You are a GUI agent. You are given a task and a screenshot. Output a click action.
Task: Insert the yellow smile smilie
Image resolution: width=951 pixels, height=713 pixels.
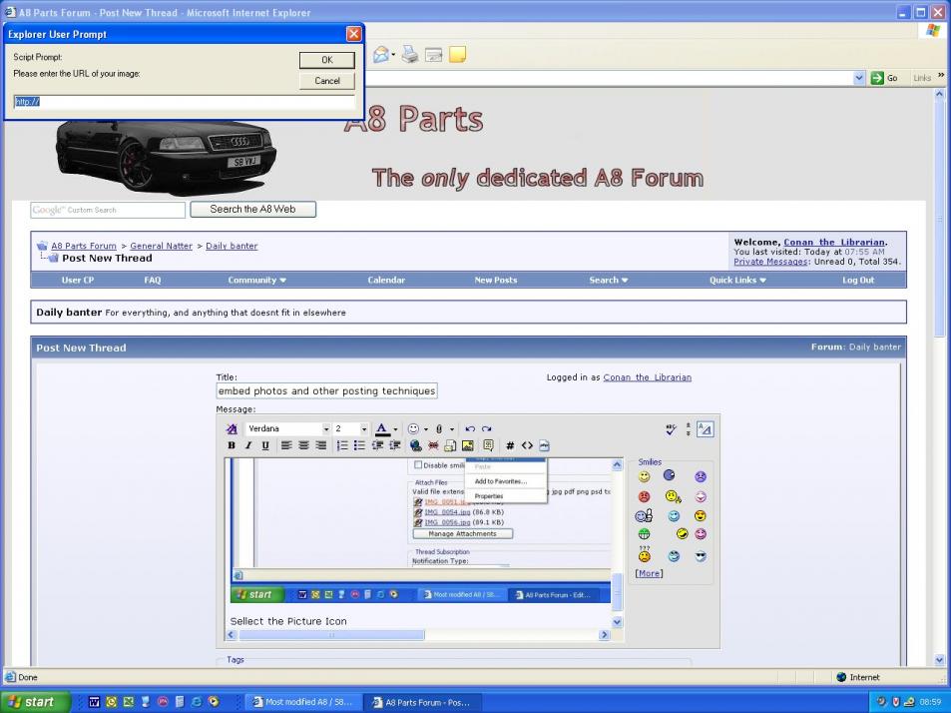click(x=644, y=477)
